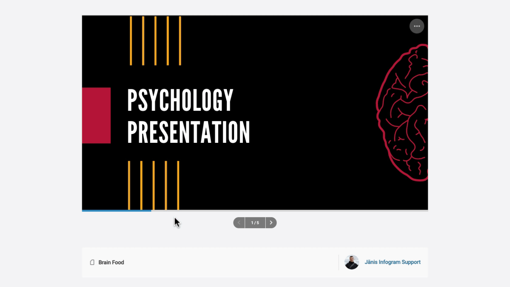Open the author's profile picture avatar

[352, 262]
